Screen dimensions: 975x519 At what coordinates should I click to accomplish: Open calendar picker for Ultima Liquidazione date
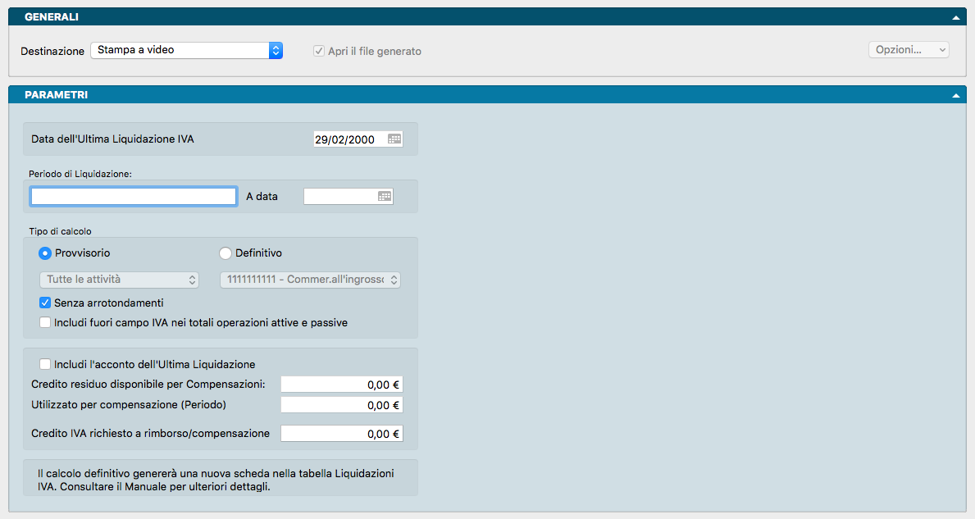coord(394,139)
